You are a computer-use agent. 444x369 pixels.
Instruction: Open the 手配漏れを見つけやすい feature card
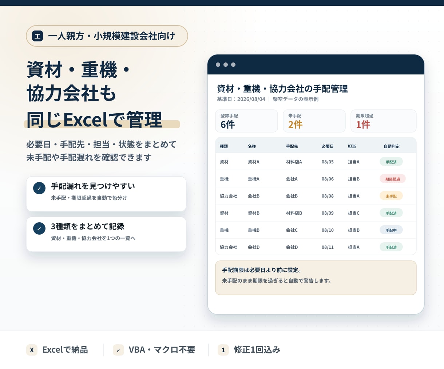(106, 194)
